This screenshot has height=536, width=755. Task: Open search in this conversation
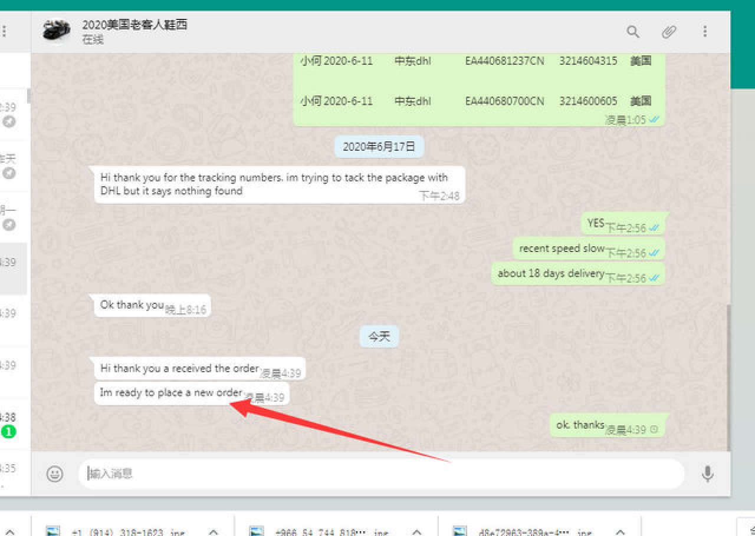[x=633, y=32]
